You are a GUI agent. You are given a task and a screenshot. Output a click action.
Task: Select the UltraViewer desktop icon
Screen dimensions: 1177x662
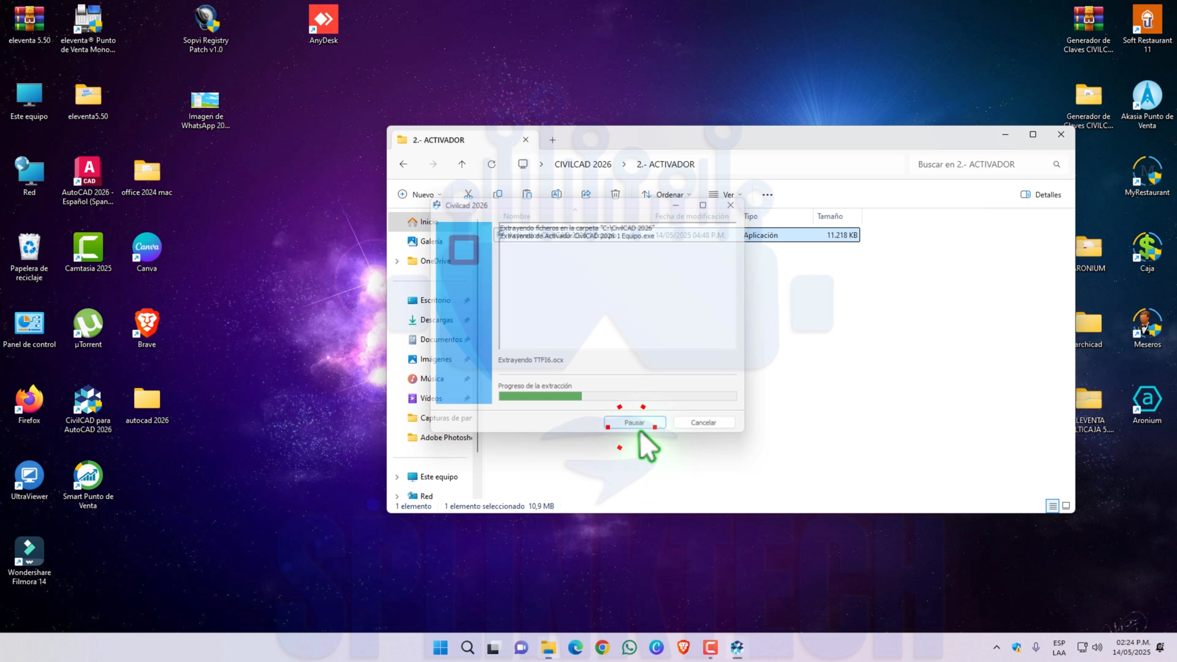29,481
